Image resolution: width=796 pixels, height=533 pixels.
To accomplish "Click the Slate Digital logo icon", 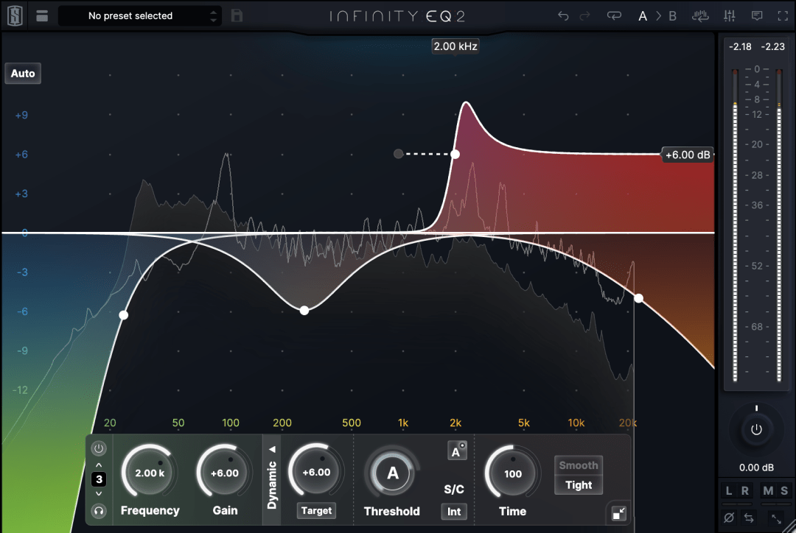I will coord(14,15).
